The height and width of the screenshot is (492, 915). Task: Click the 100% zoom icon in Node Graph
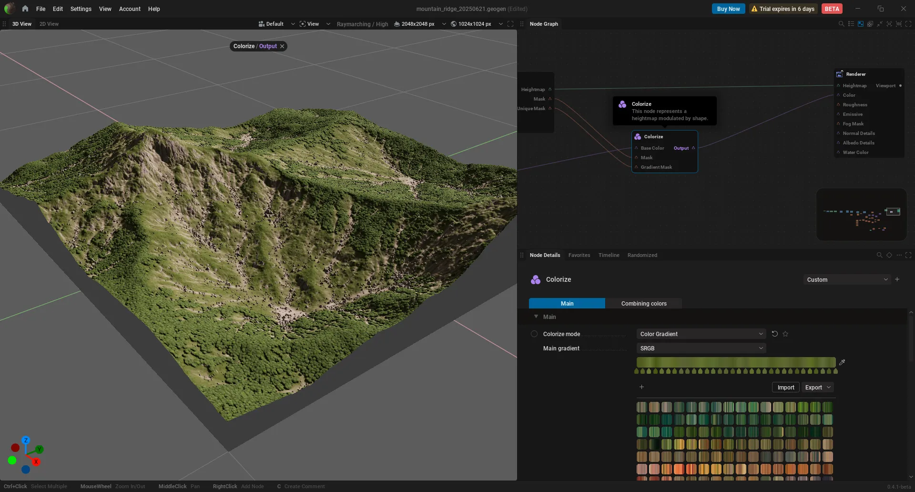(x=899, y=24)
